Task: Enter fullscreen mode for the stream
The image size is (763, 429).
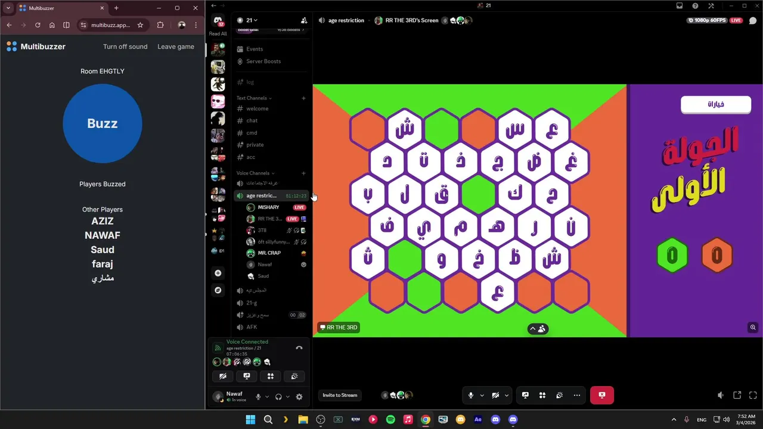Action: tap(753, 395)
